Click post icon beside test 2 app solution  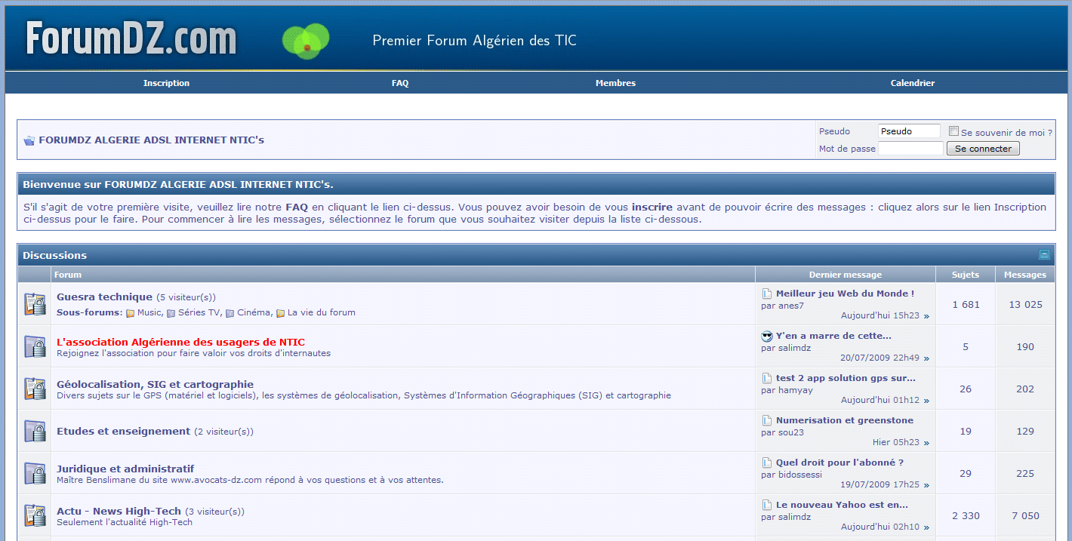click(x=767, y=378)
